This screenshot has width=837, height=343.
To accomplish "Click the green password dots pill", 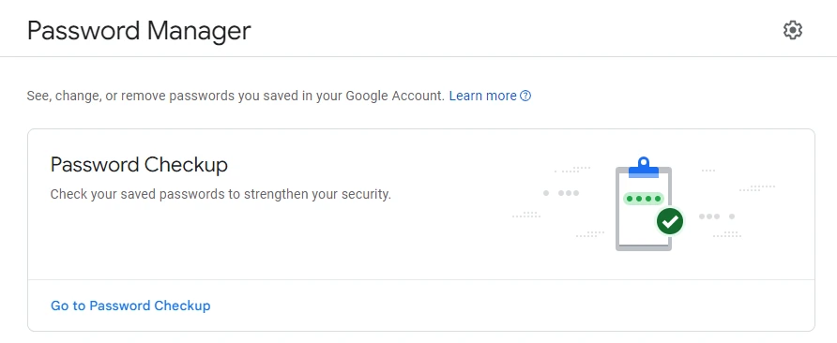I will (x=643, y=199).
